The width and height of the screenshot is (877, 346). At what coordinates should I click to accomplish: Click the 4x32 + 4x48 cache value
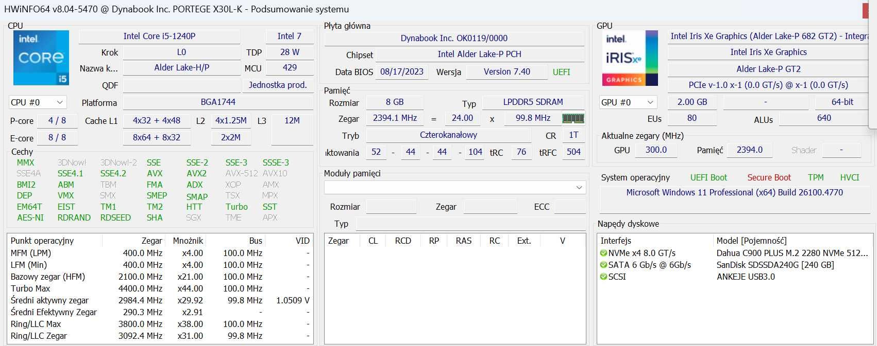tap(157, 120)
